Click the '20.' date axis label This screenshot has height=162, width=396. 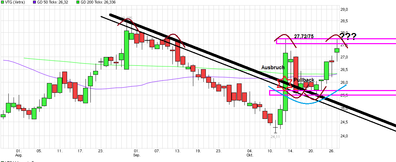click(312, 151)
